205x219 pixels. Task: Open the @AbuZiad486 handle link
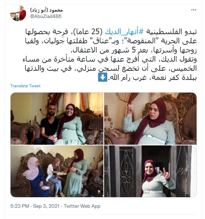pos(46,16)
